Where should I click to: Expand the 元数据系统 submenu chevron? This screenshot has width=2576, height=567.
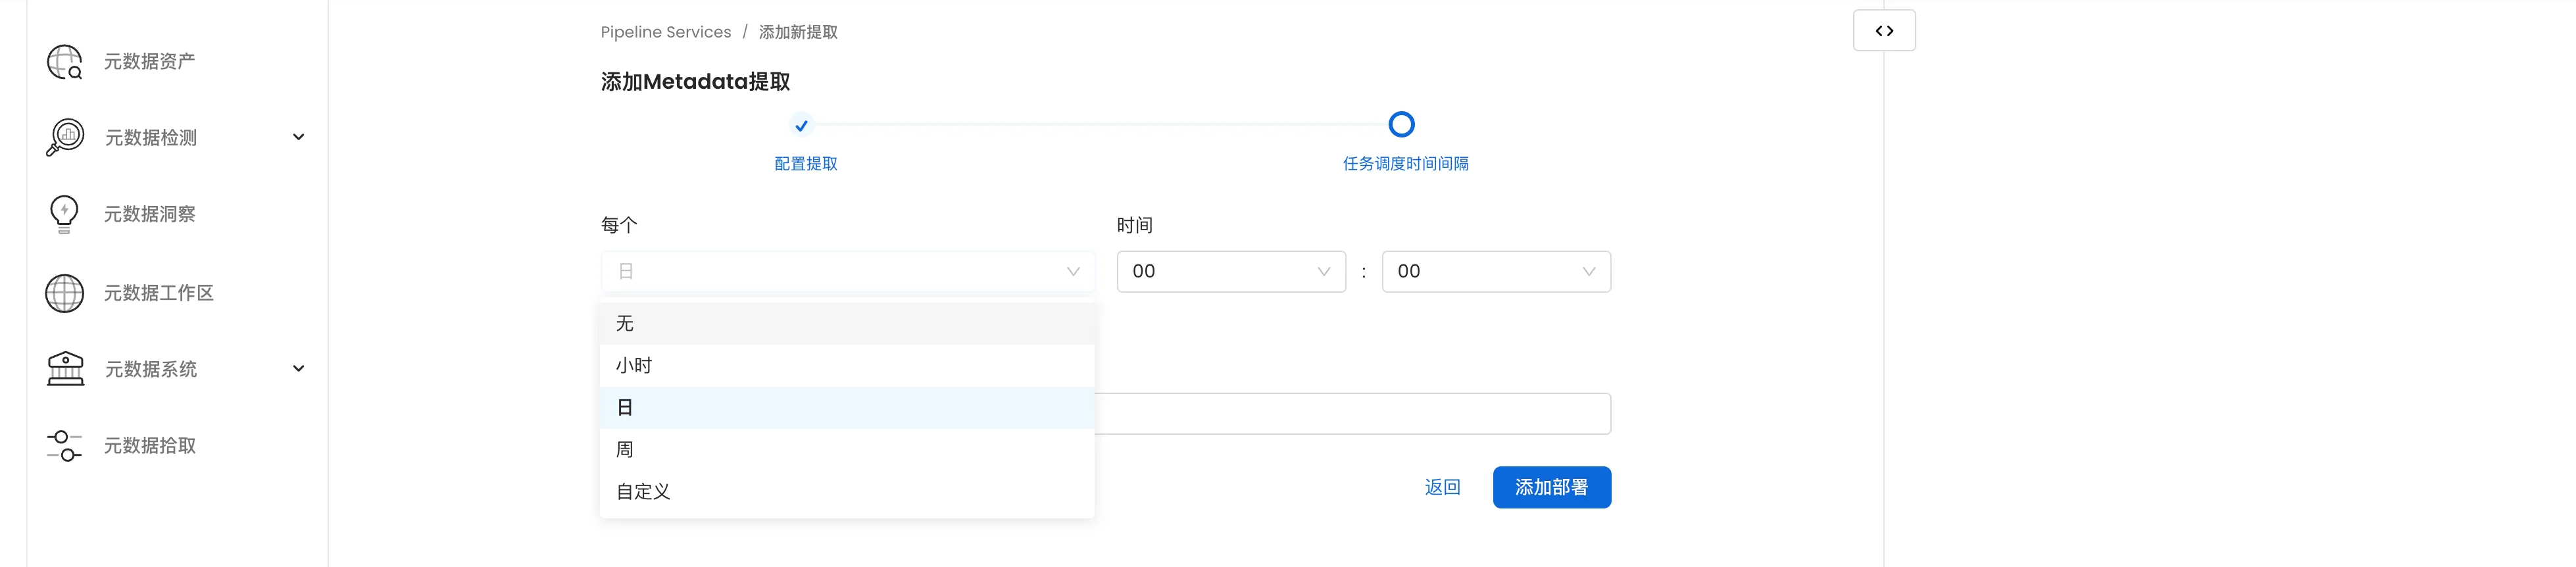(x=298, y=369)
